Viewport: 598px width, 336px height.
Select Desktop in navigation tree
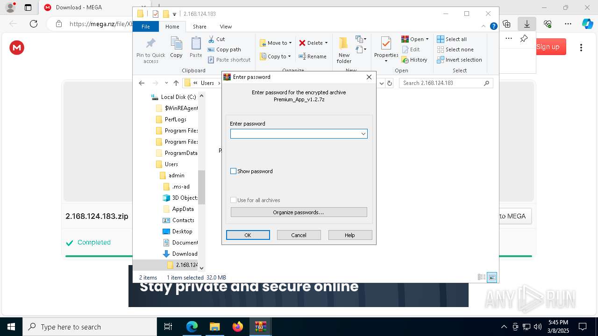tap(178, 231)
